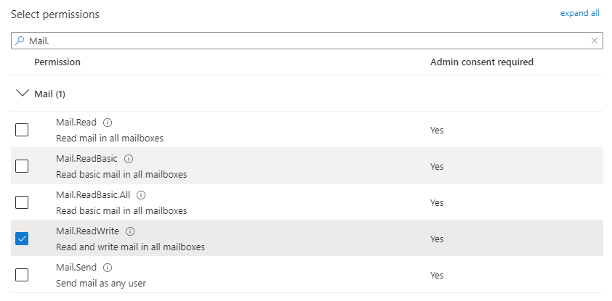Click the Mail (1) group header
The height and width of the screenshot is (301, 612).
(49, 94)
